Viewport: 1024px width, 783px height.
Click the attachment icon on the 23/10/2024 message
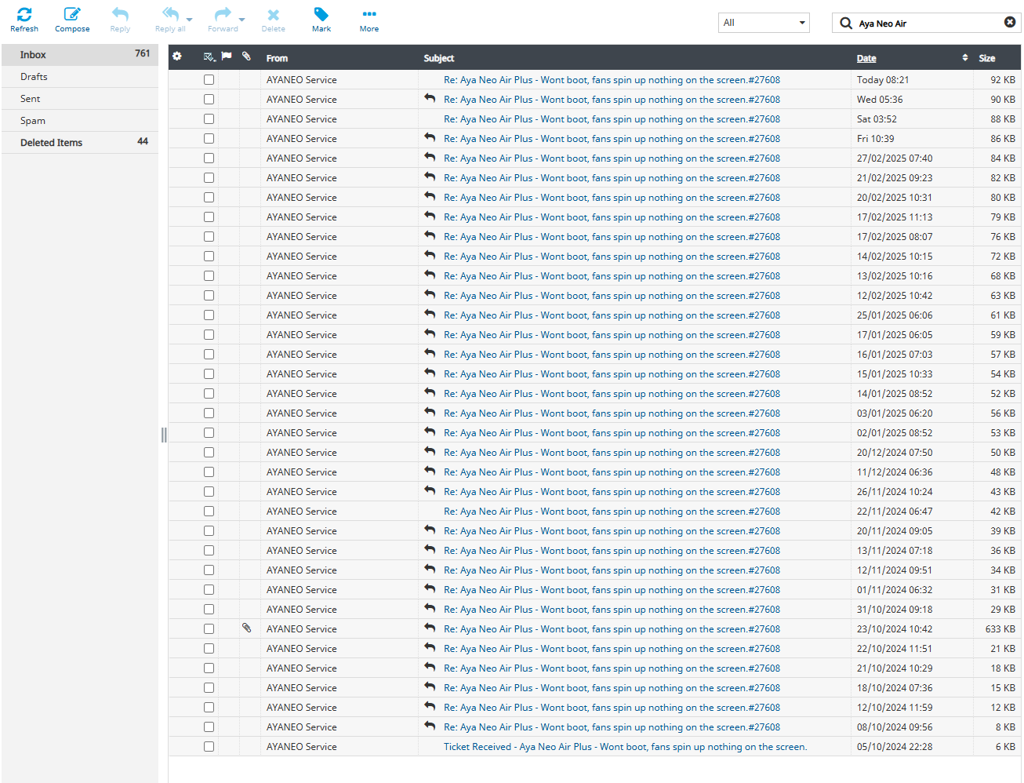(246, 628)
